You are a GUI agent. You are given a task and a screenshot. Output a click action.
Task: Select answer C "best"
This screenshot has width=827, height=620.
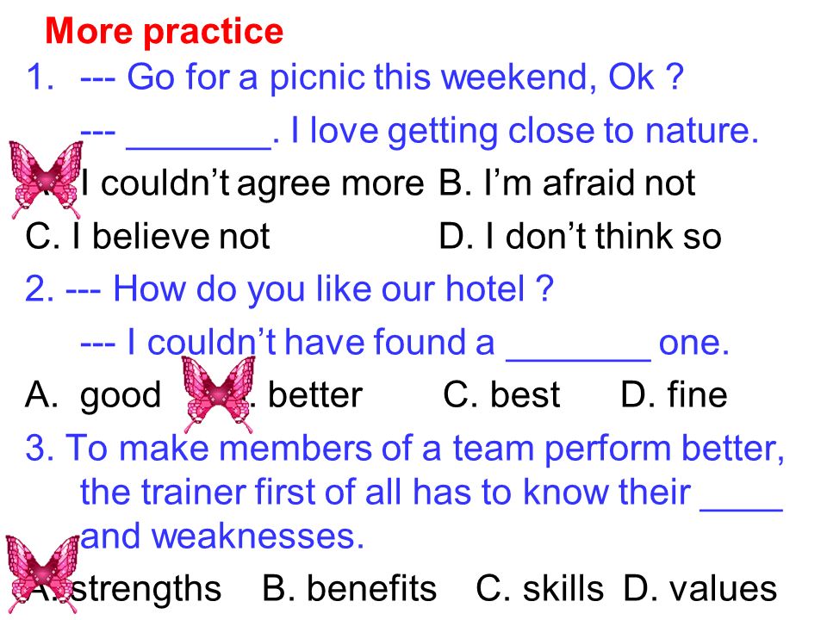(x=501, y=394)
